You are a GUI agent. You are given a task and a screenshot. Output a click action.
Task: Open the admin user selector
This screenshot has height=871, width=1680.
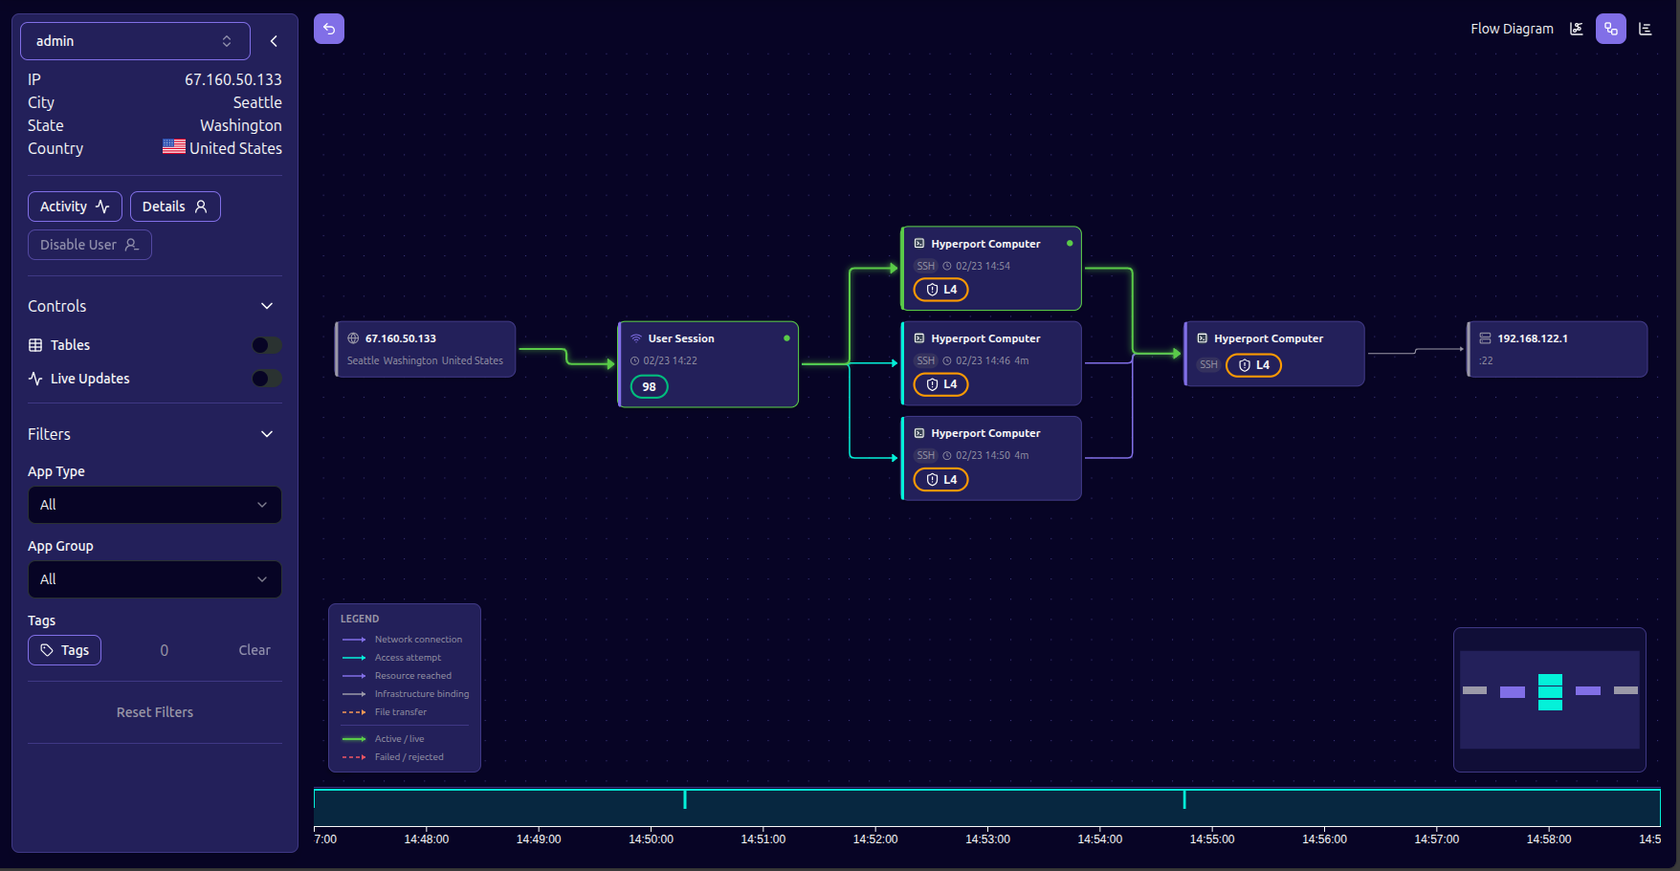coord(134,41)
